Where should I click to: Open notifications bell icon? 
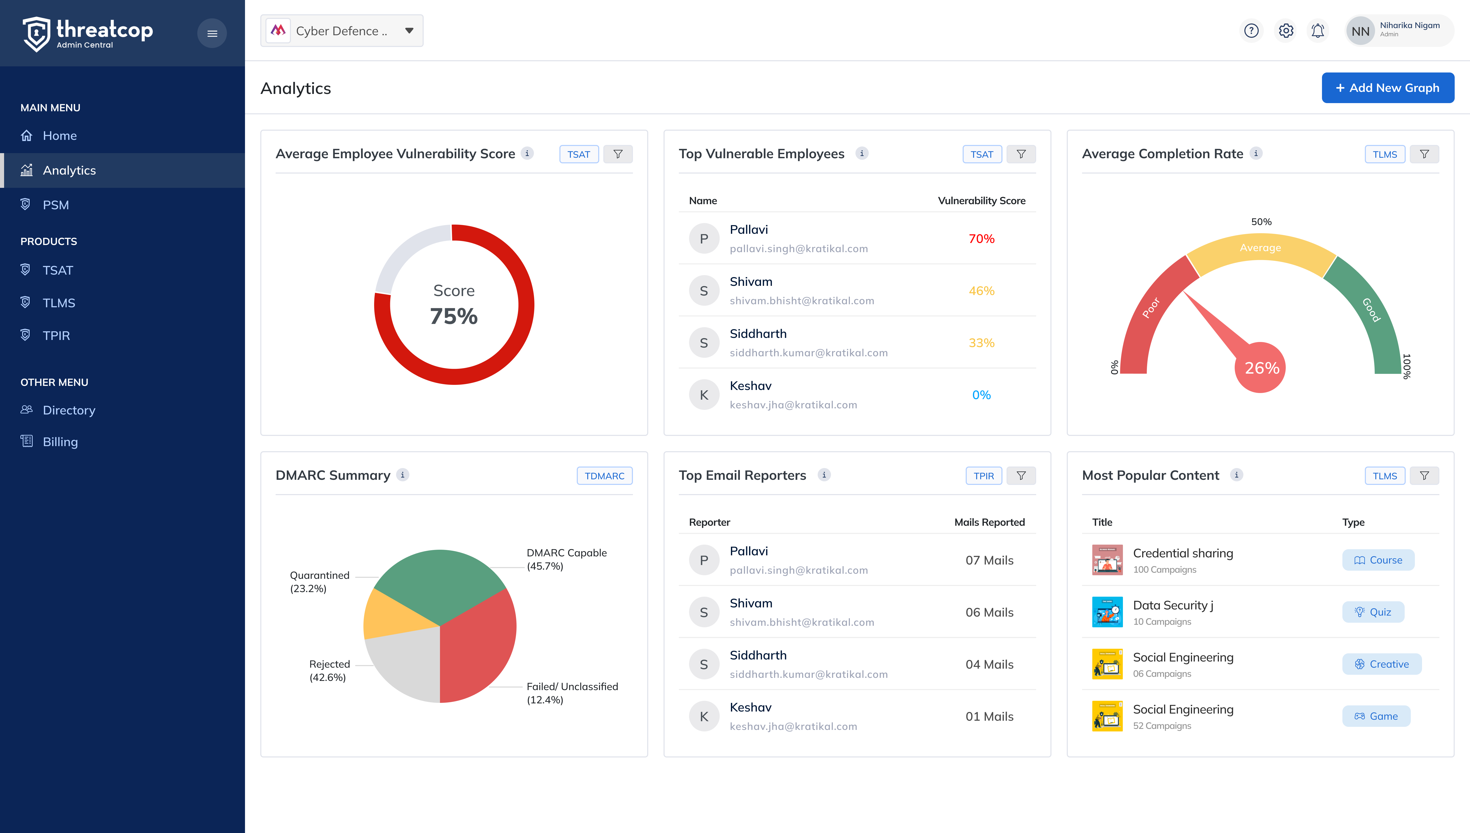coord(1318,31)
